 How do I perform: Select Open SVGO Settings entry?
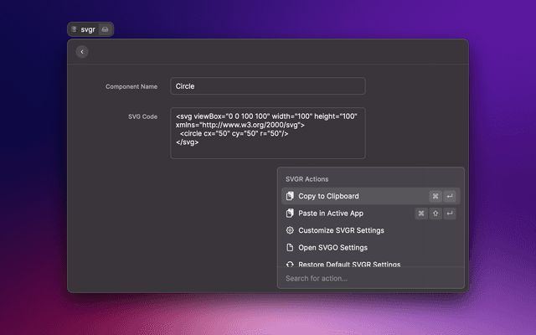[x=332, y=248]
